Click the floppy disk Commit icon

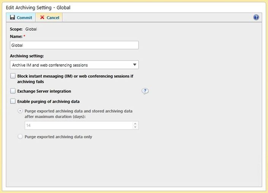tap(12, 17)
